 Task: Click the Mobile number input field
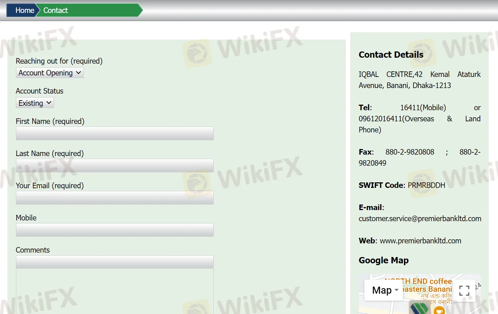[114, 230]
